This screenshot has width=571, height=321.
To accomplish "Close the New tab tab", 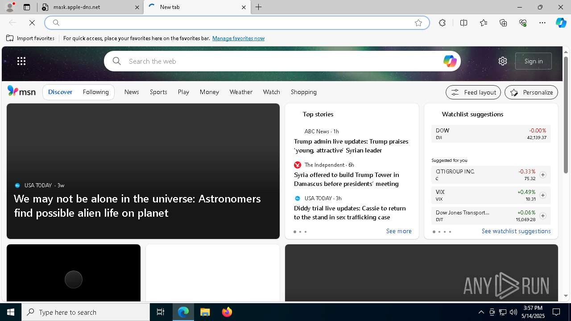I will [244, 7].
